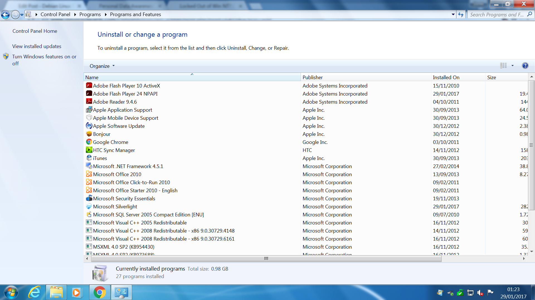Click the Search Programs and Features field
Image resolution: width=535 pixels, height=300 pixels.
[497, 15]
